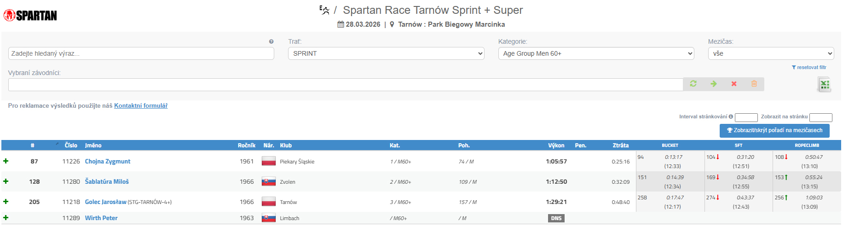The image size is (843, 227).
Task: Add Chojna Zygmunt with the plus icon
Action: 6,161
